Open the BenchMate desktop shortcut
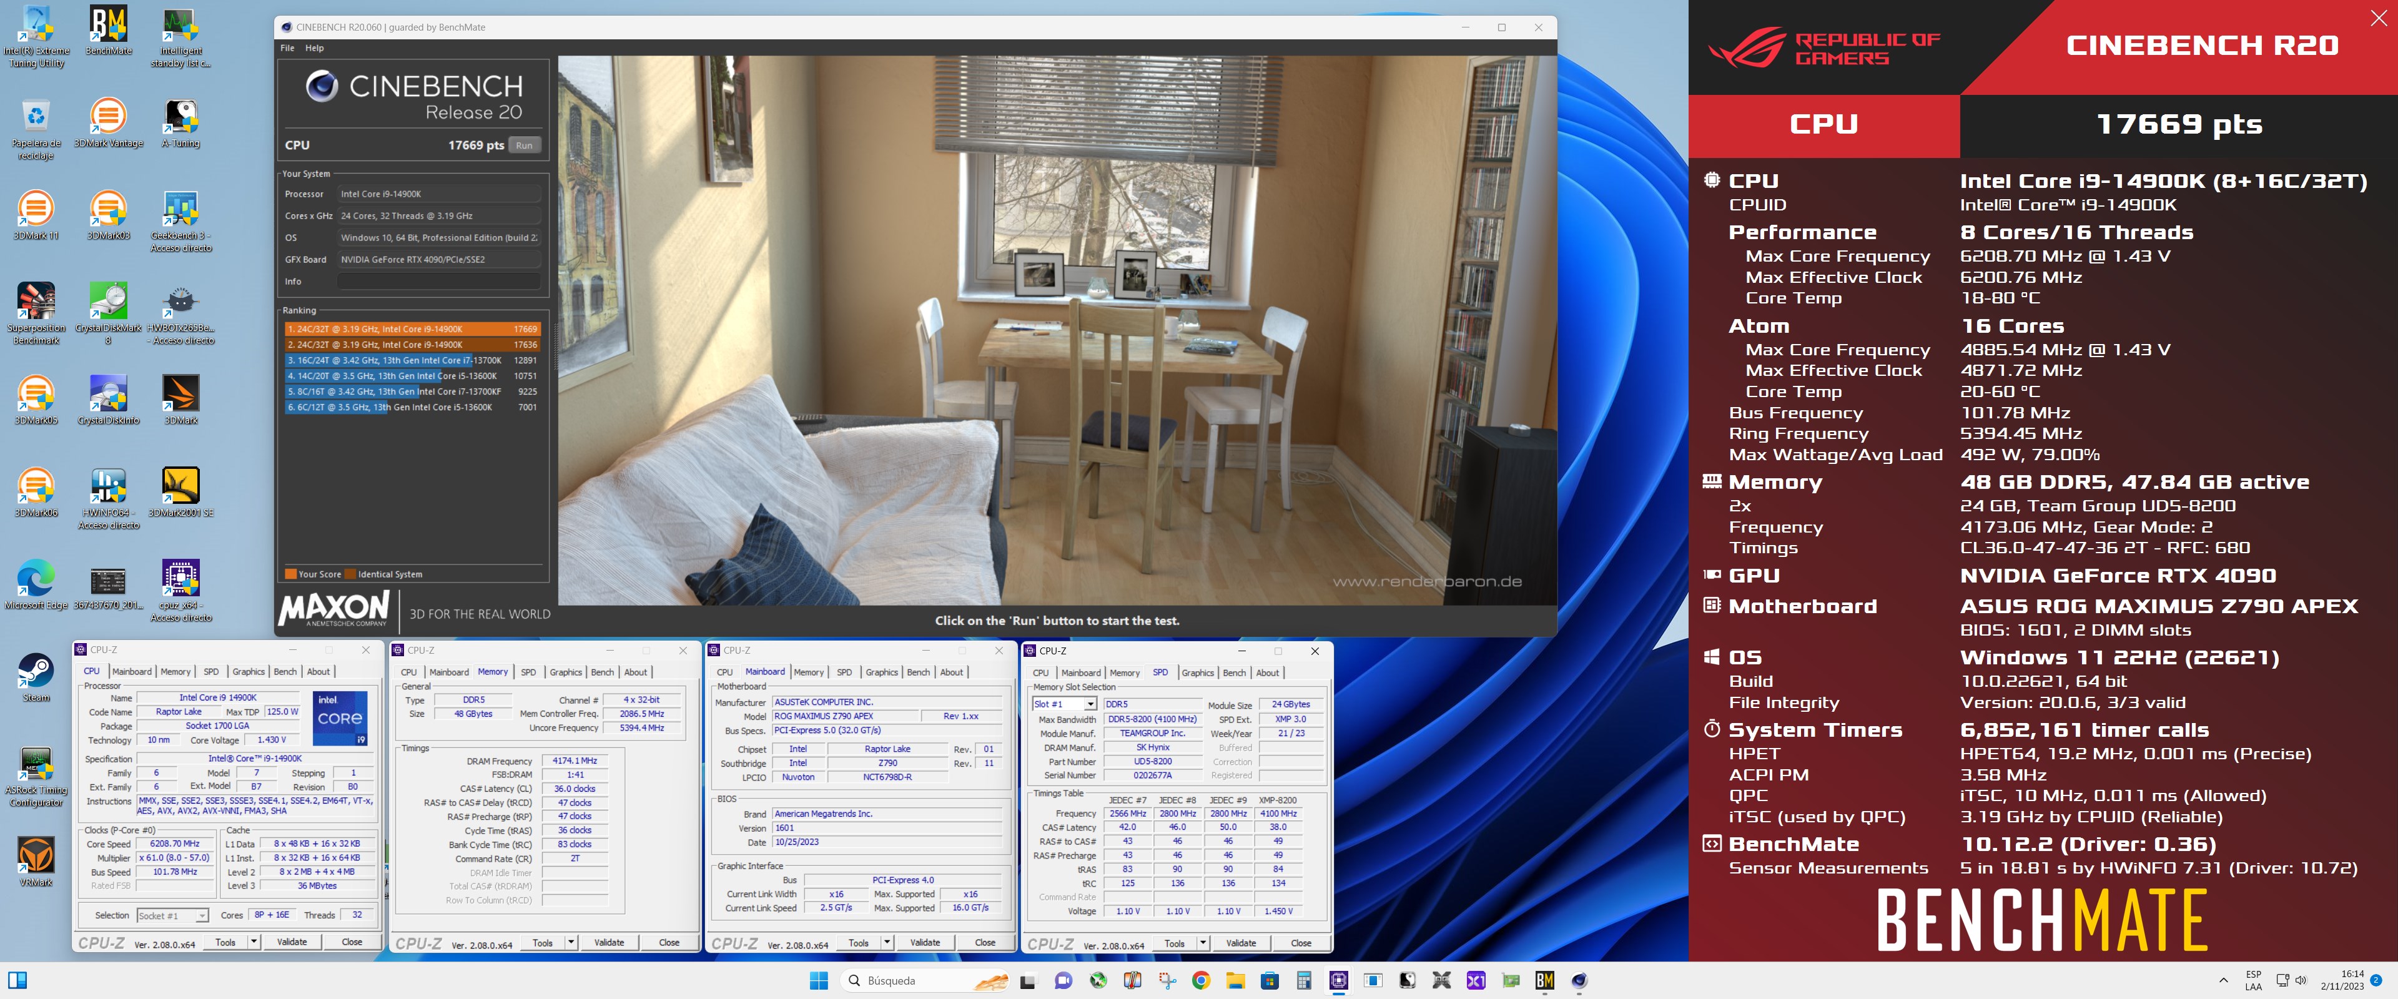This screenshot has width=2398, height=999. click(108, 32)
